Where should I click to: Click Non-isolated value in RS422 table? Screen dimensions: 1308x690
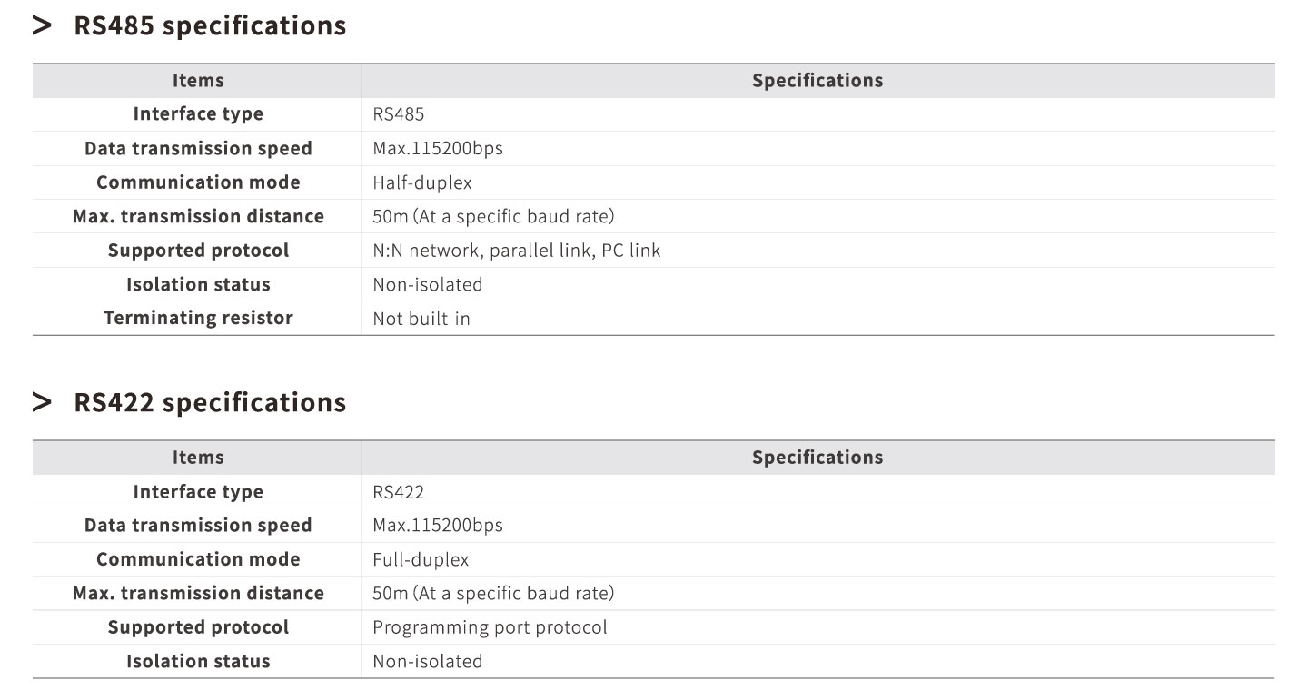click(x=428, y=662)
